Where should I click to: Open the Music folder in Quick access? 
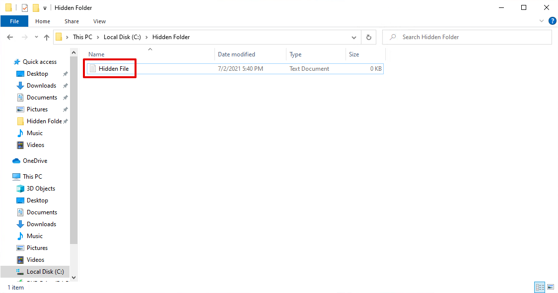click(35, 133)
